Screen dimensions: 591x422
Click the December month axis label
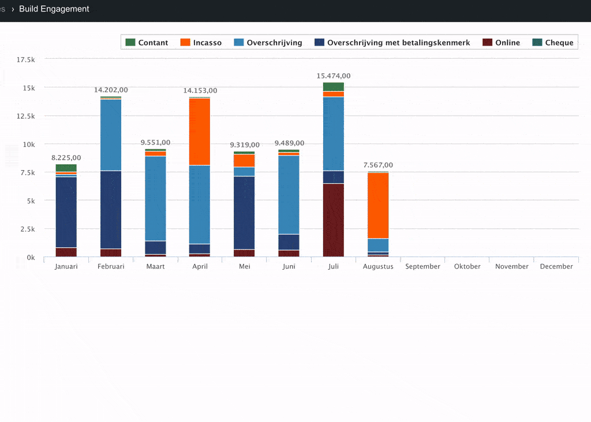coord(556,266)
